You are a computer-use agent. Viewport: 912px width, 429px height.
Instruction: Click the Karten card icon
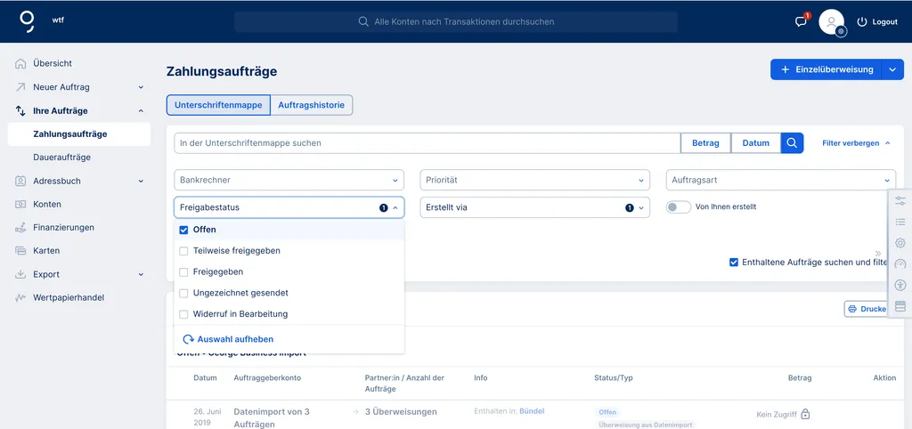21,250
